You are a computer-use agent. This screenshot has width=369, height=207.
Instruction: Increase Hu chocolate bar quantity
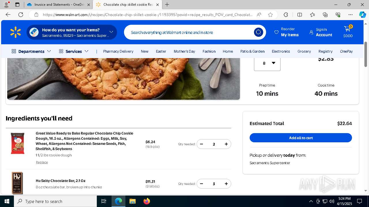[226, 184]
